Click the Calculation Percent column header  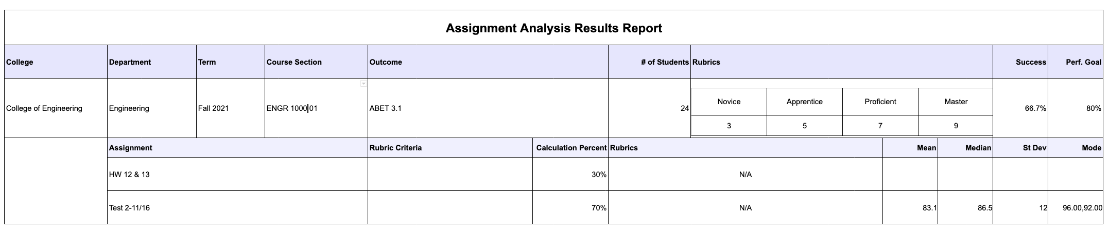pos(570,148)
